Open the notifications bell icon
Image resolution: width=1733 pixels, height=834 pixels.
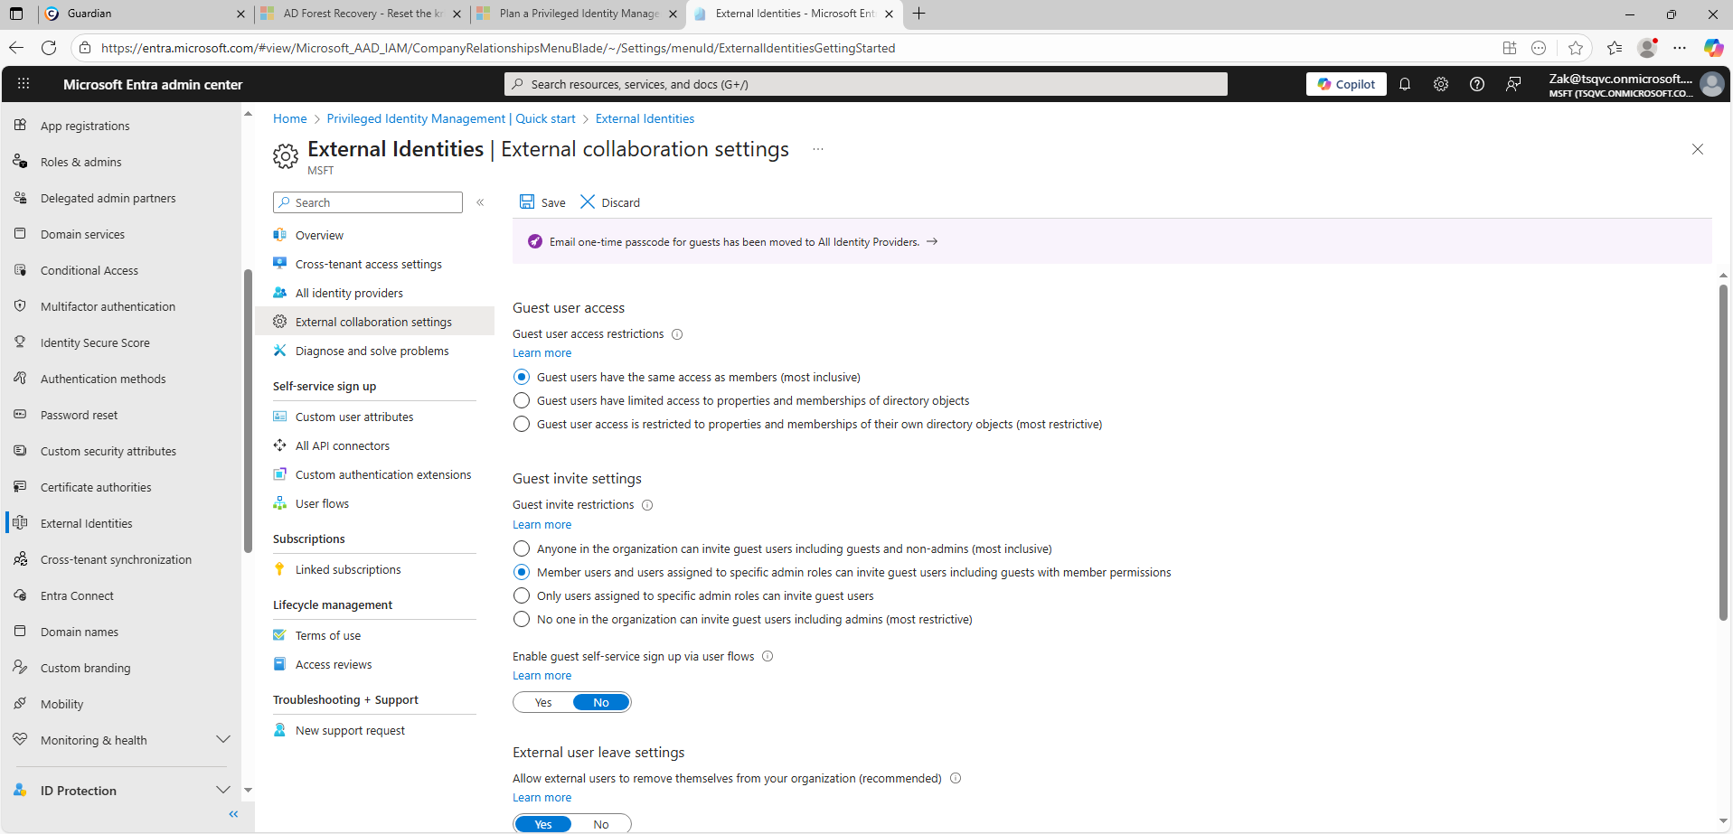1404,84
